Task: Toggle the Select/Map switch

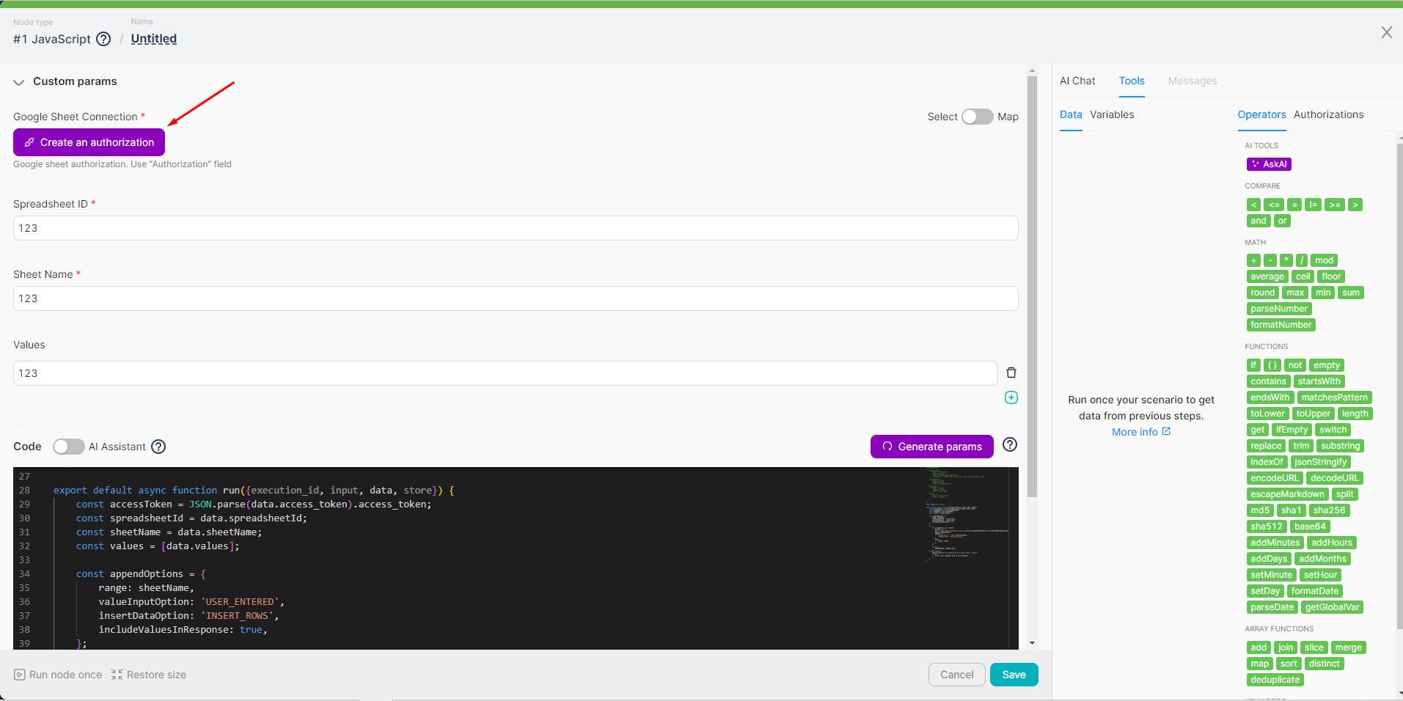Action: point(977,117)
